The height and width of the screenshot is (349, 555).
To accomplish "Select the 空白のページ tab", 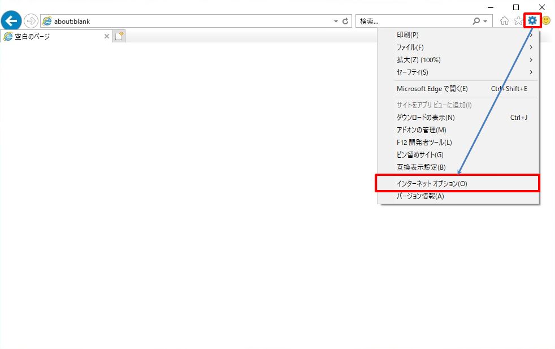I will [x=56, y=36].
